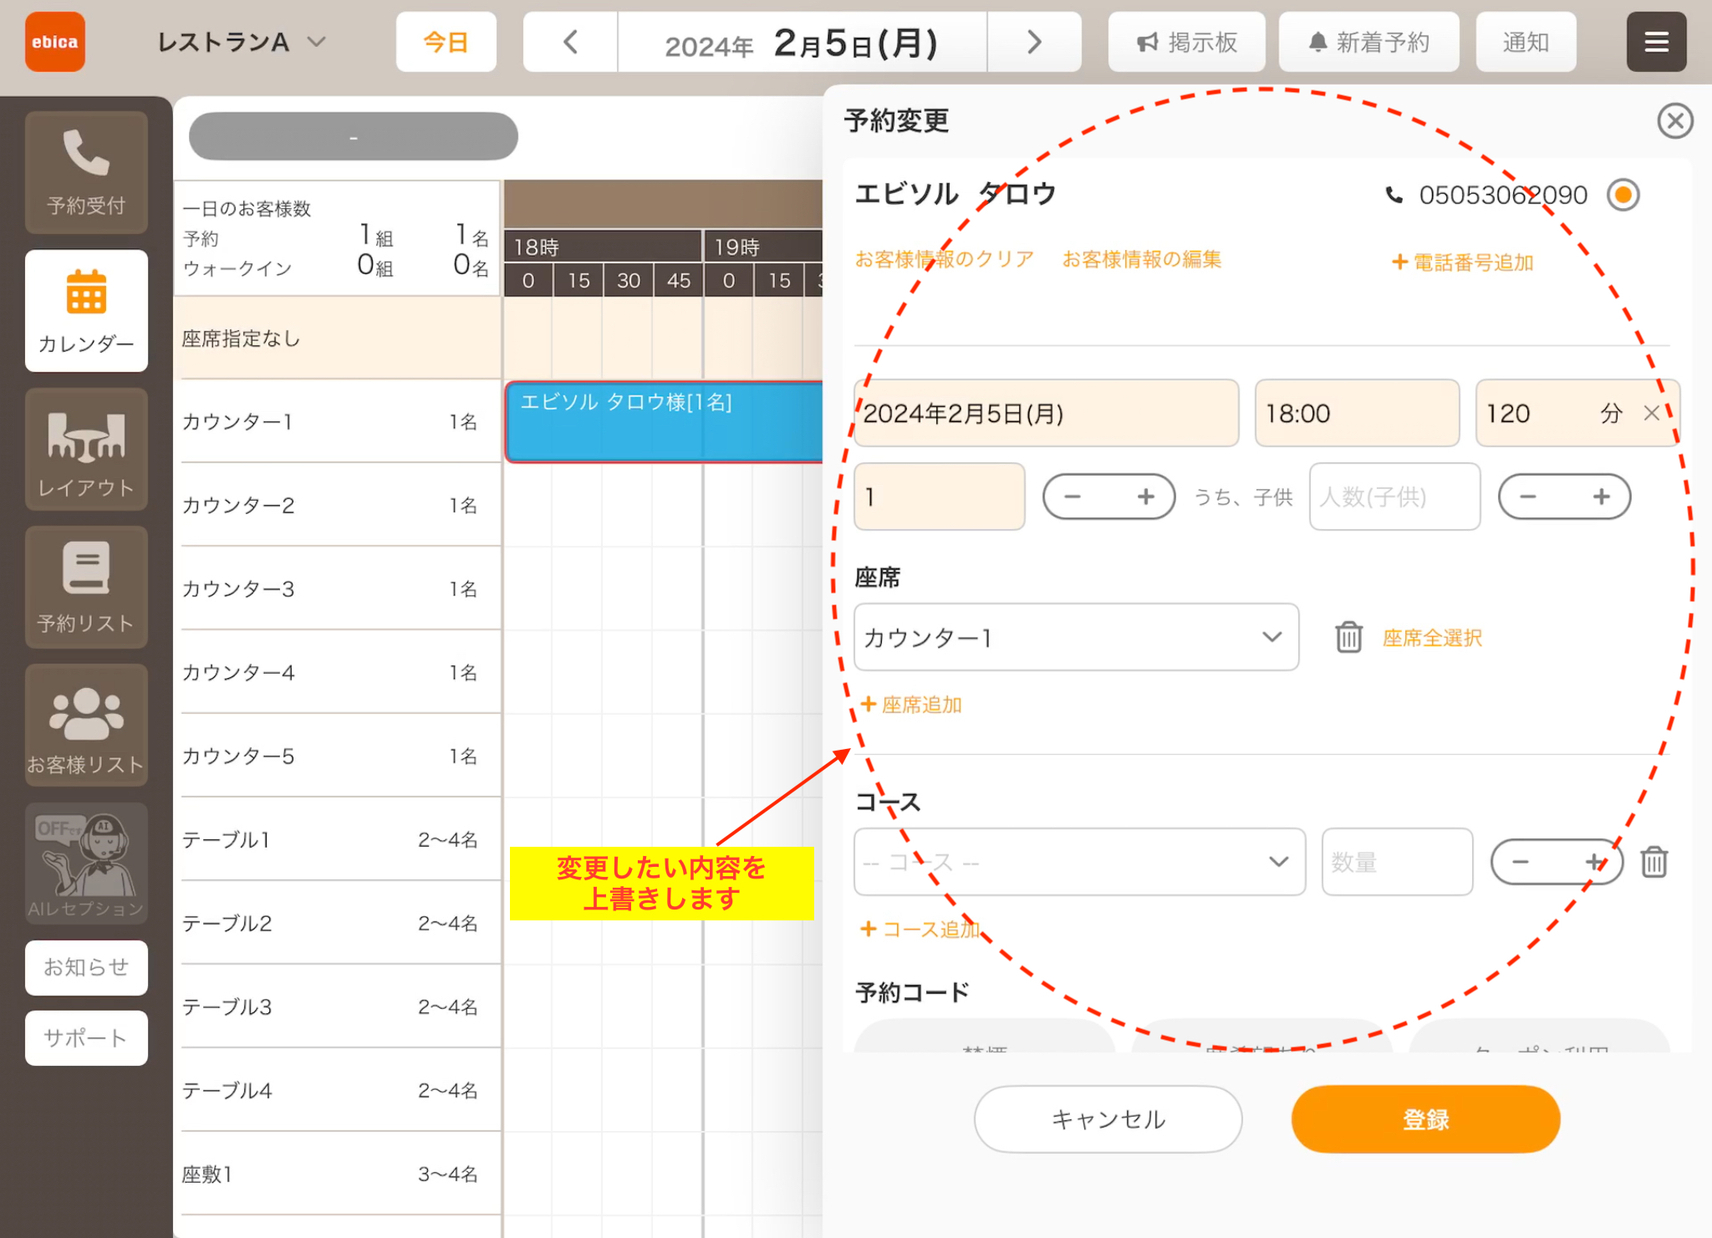Image resolution: width=1712 pixels, height=1238 pixels.
Task: Select the カレンダー calendar sidebar item
Action: [86, 310]
